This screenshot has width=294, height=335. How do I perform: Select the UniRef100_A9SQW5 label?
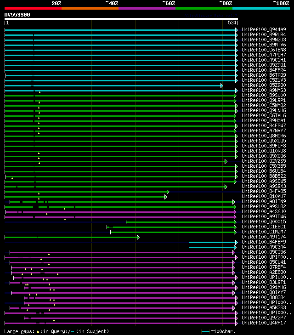(264, 182)
